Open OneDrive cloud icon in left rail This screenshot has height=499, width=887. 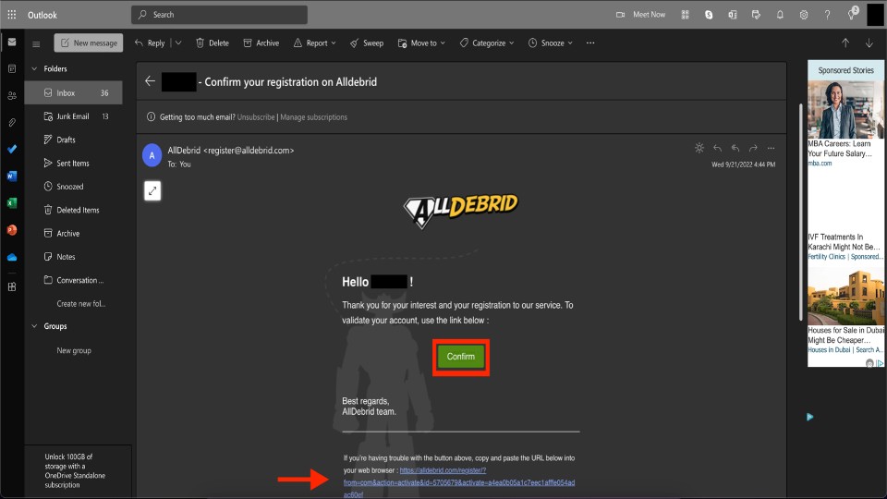coord(12,257)
